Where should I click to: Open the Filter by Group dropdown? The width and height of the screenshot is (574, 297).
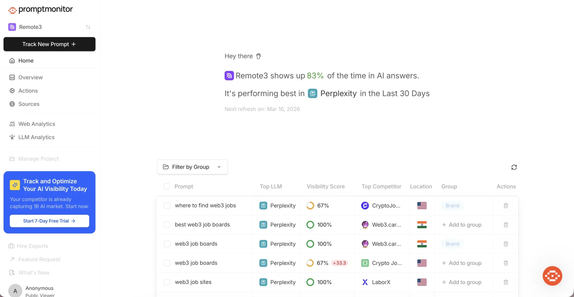(192, 167)
